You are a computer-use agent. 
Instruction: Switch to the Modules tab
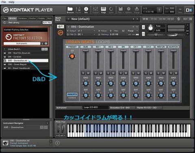[x=41, y=18]
